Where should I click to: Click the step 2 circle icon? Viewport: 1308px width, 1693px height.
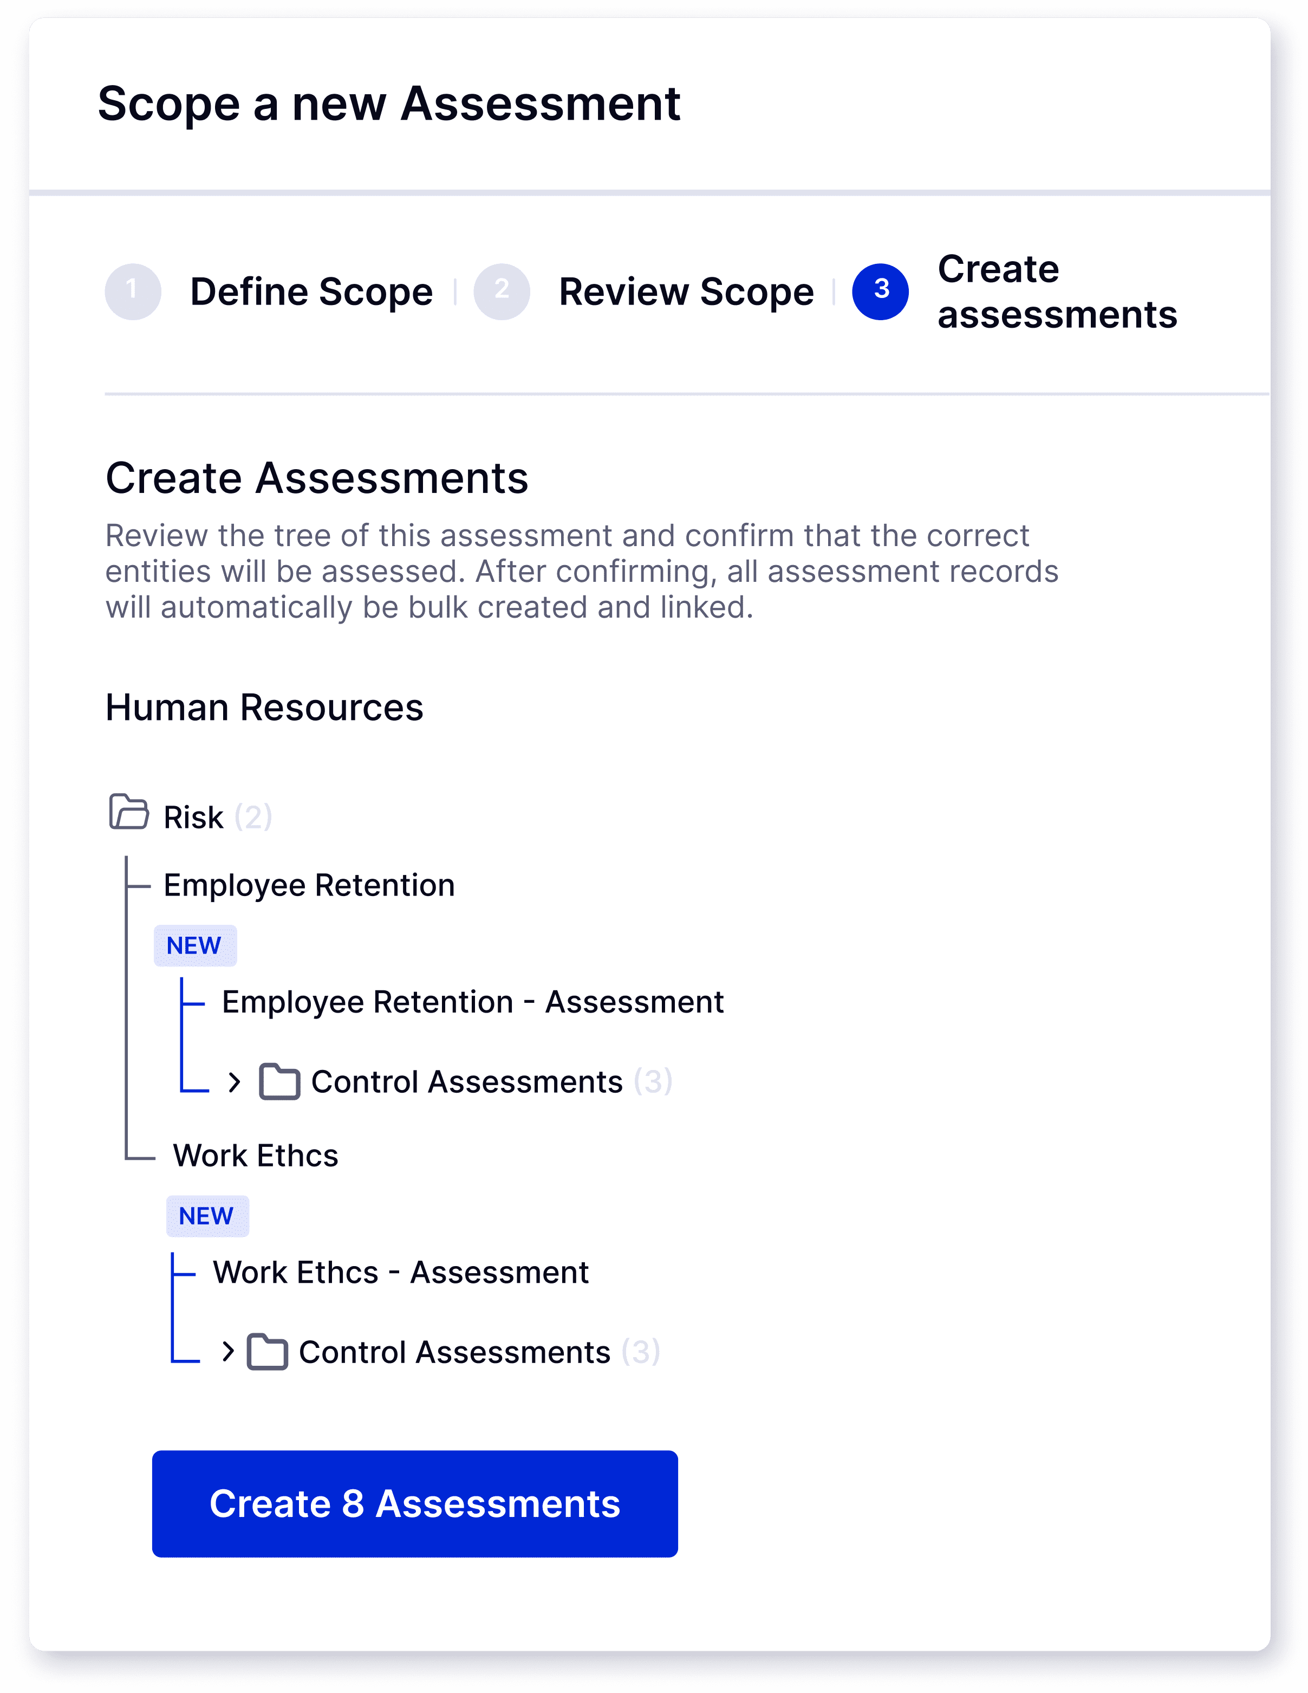[502, 291]
